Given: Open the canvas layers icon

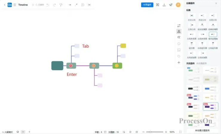Looking at the screenshot, I should coord(18,132).
